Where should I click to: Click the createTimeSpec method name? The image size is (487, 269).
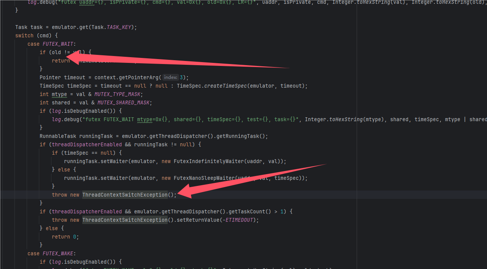[226, 86]
